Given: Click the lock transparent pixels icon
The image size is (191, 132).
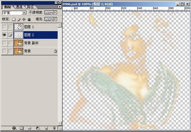Looking at the screenshot, I should tap(14, 19).
